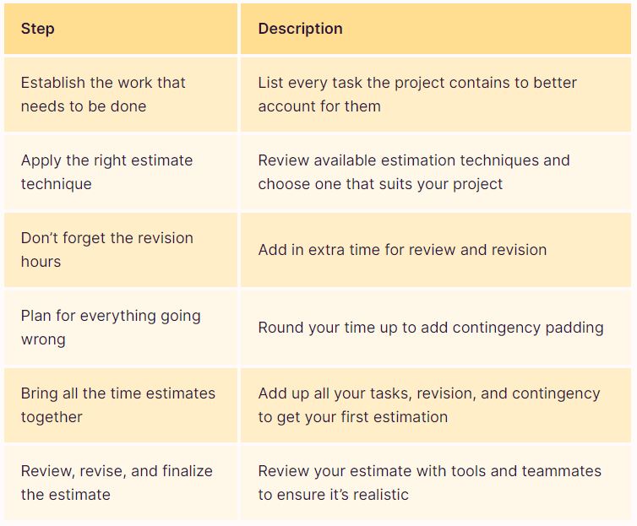Select the 'Plan for everything going wrong' cell

point(121,327)
